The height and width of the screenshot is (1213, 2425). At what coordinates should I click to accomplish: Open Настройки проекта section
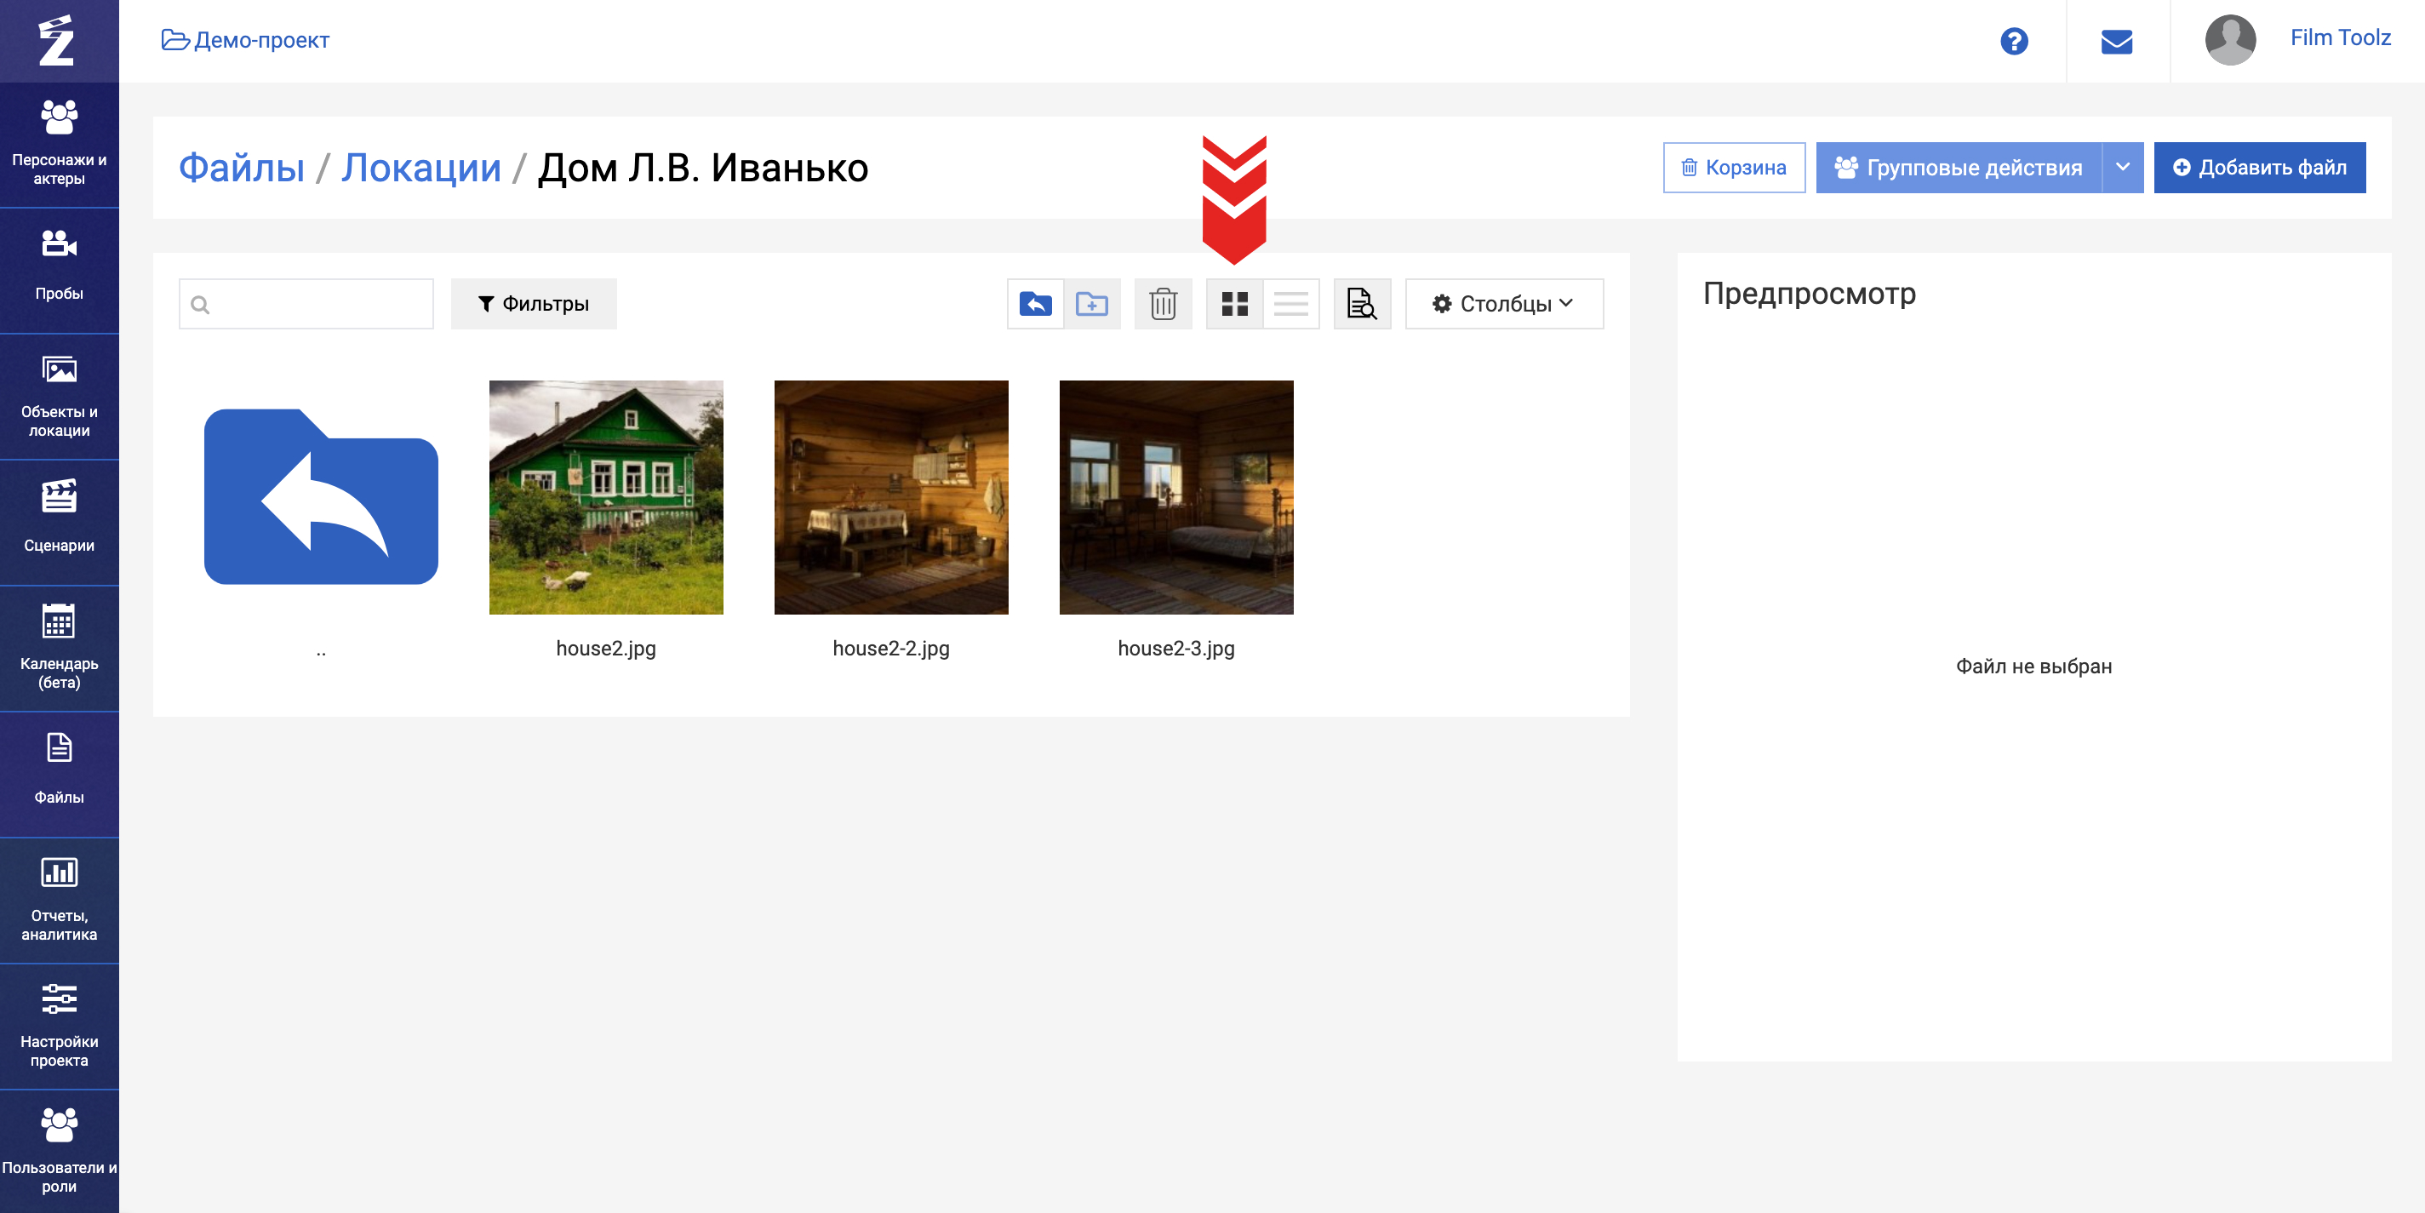60,1027
